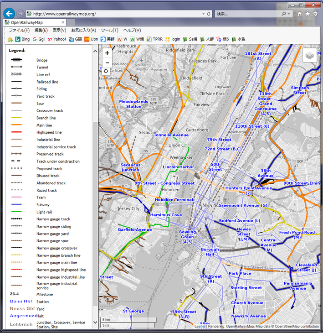The height and width of the screenshot is (333, 323).
Task: Click the locate-me crosshair map button
Action: click(x=106, y=71)
